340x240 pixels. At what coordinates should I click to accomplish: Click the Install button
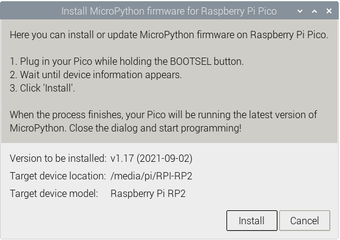pos(252,221)
